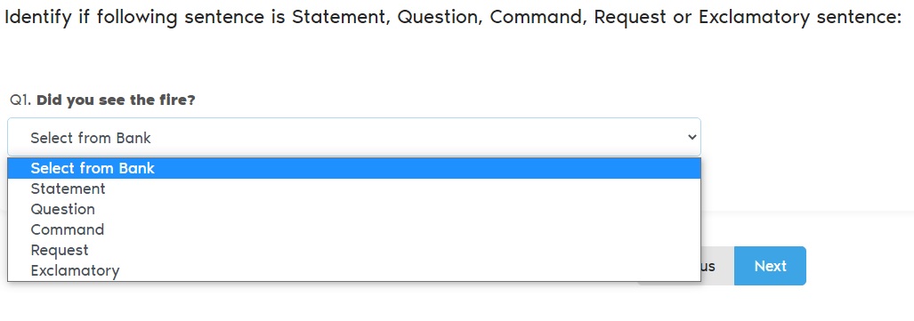Screen dimensions: 914x321
Task: Click the Q1. question number label
Action: (x=20, y=100)
